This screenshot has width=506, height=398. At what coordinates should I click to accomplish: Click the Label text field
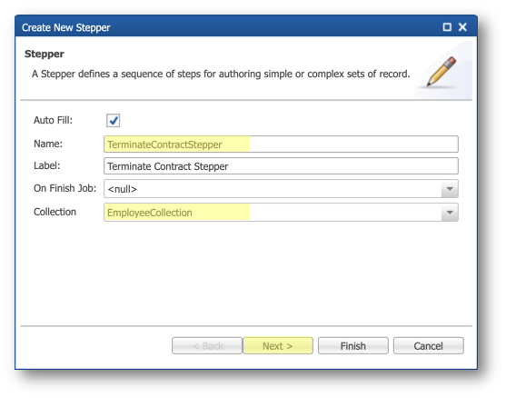pos(281,166)
